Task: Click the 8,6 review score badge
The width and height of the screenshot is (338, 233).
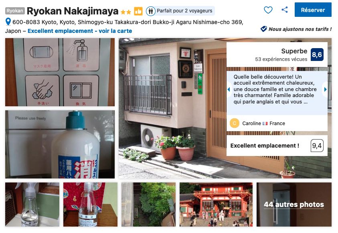Action: coord(317,55)
